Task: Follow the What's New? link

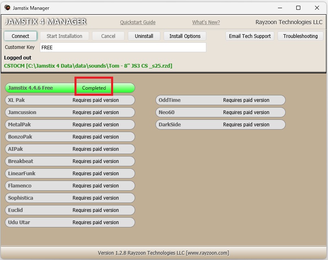Action: (x=206, y=22)
